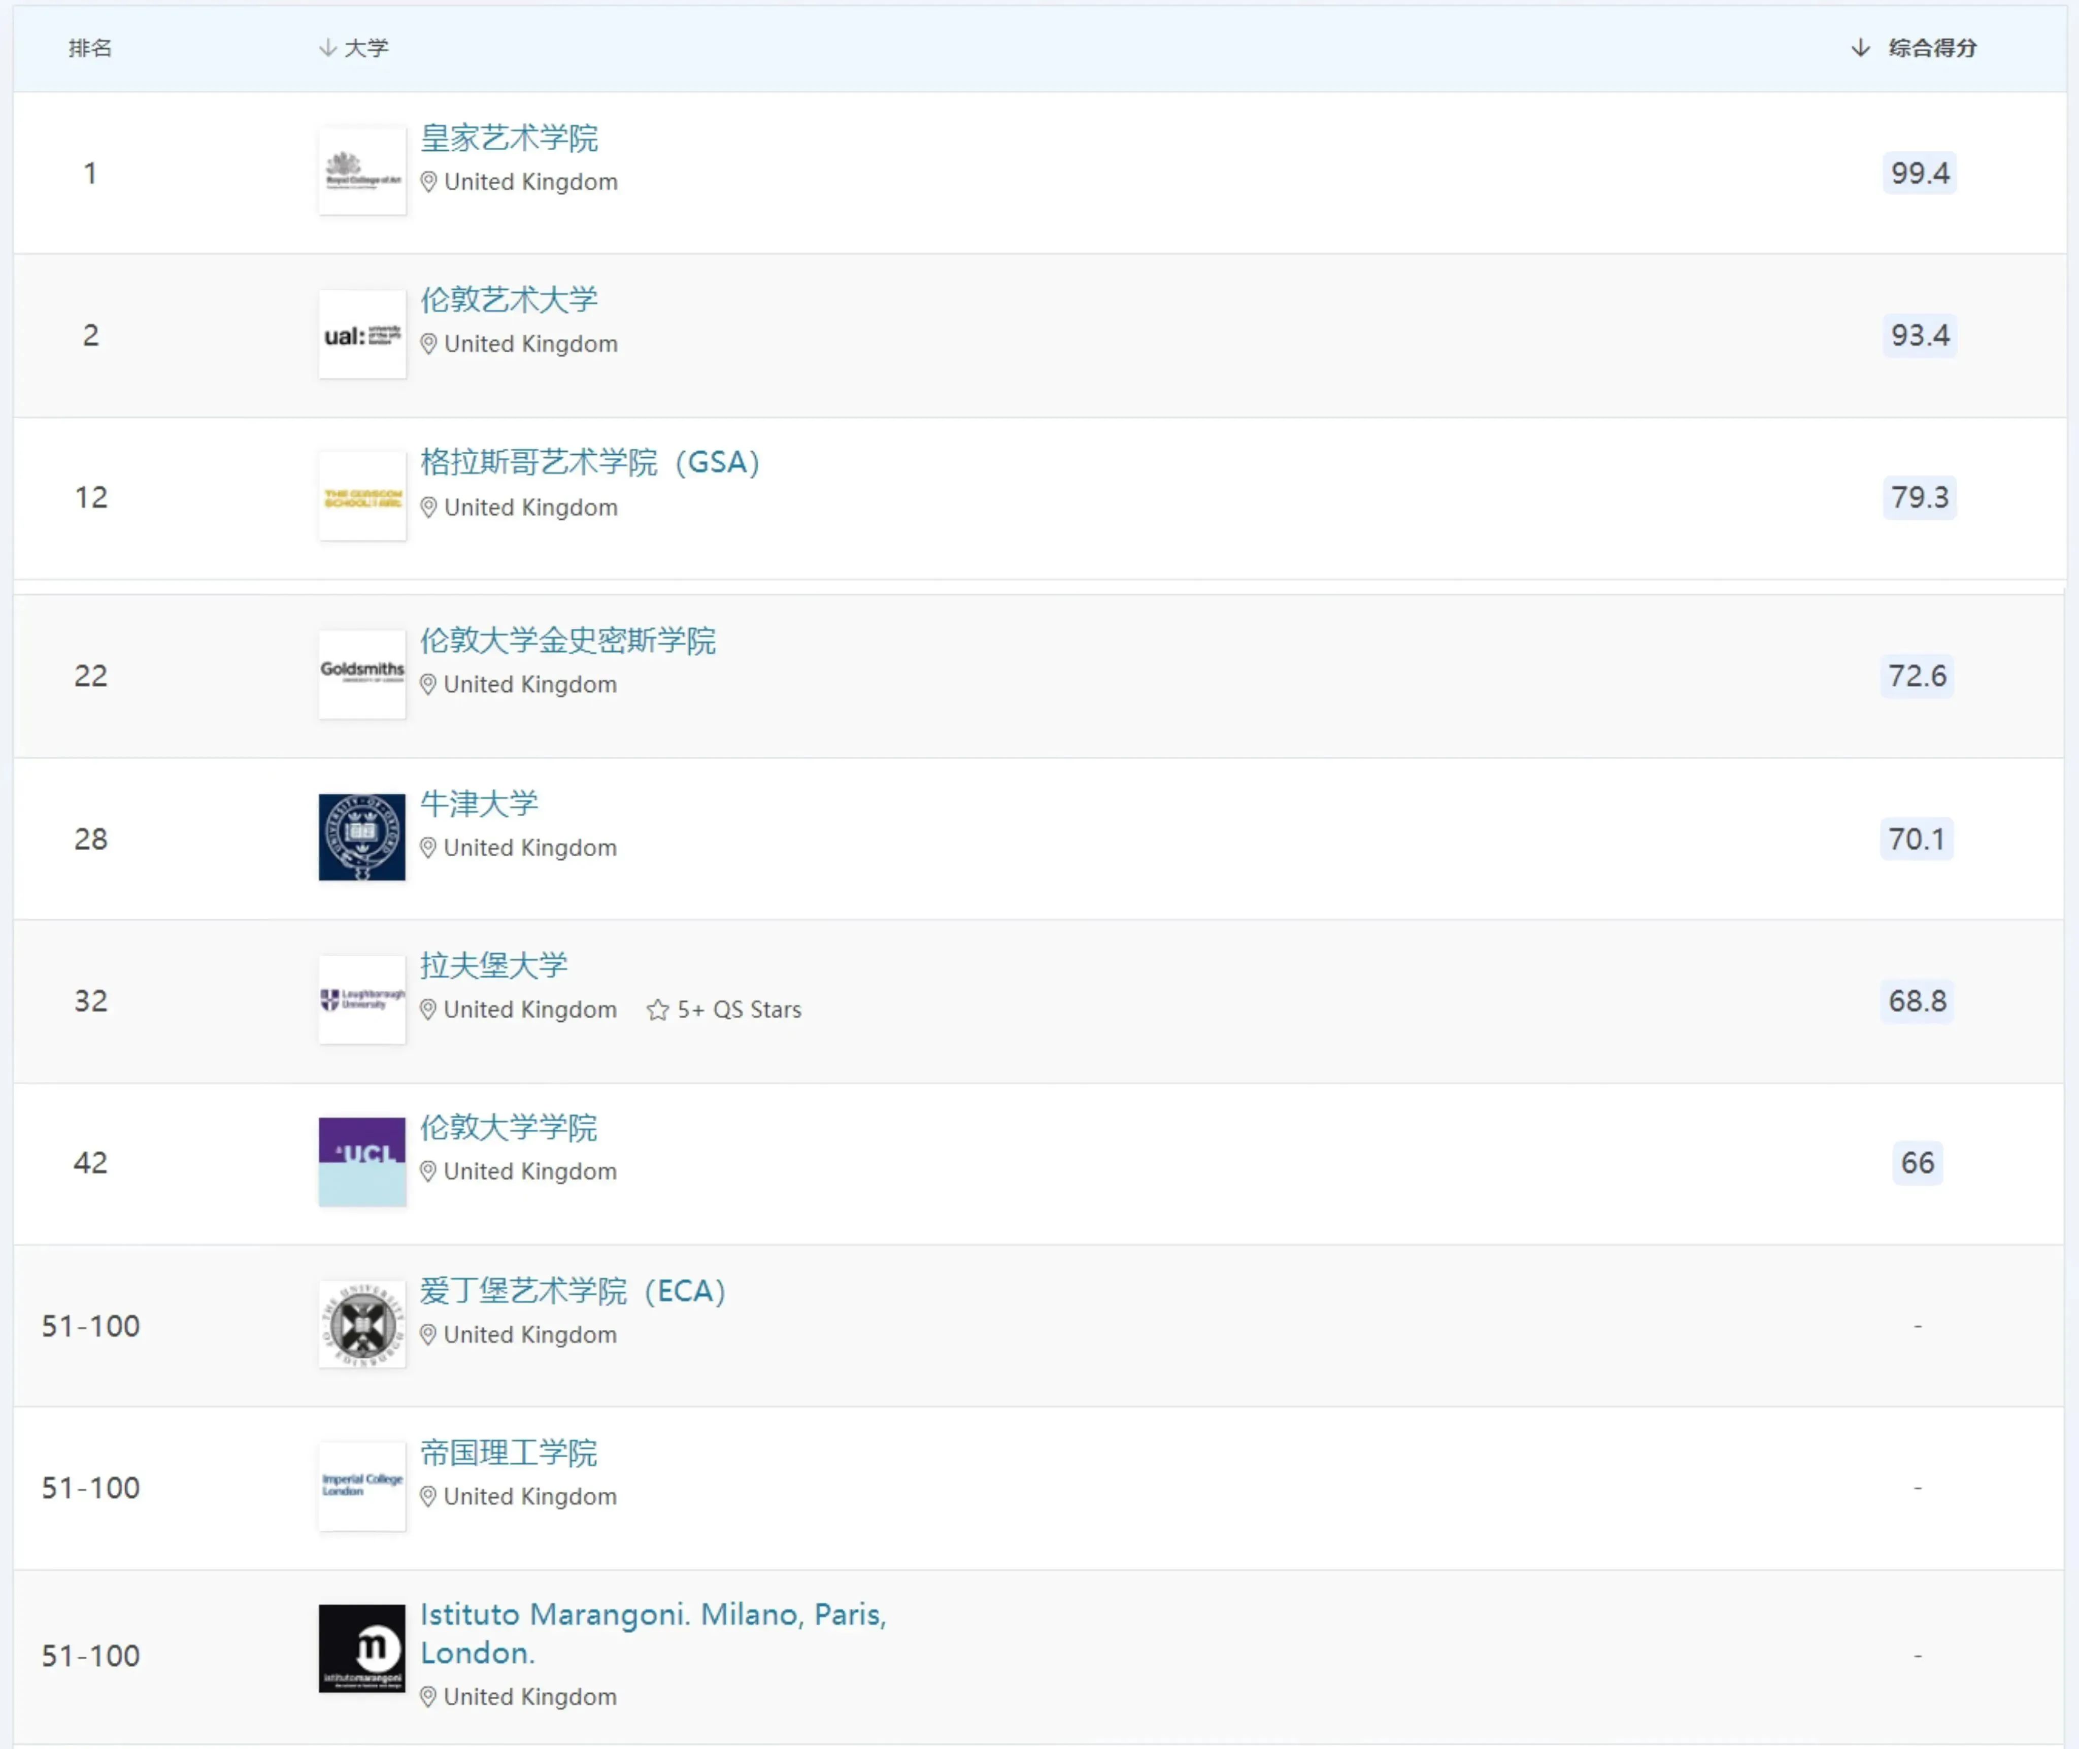Click the Goldsmiths logo
The height and width of the screenshot is (1749, 2079).
pos(362,674)
